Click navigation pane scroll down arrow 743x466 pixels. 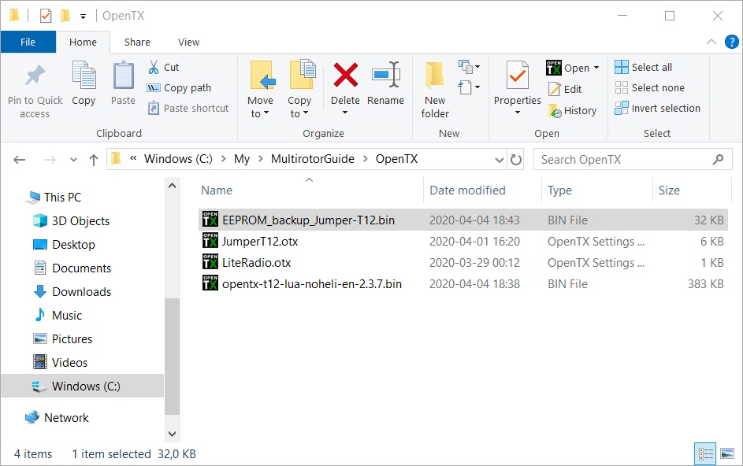(172, 434)
